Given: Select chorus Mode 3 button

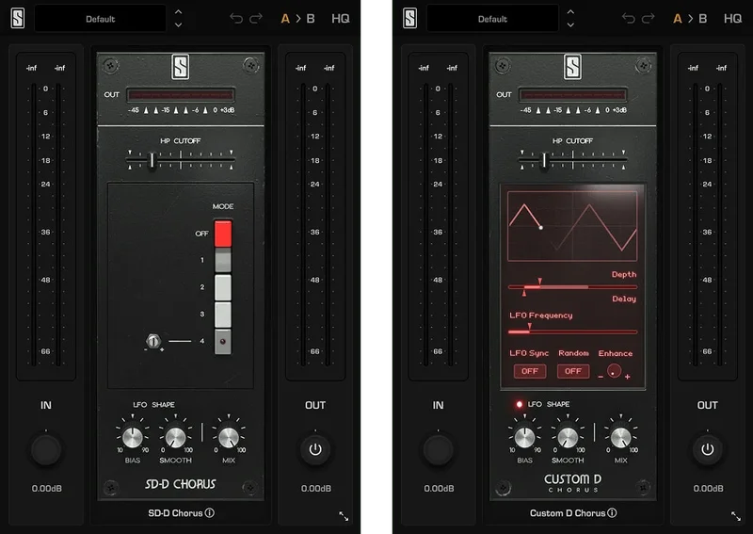Looking at the screenshot, I should [x=223, y=315].
